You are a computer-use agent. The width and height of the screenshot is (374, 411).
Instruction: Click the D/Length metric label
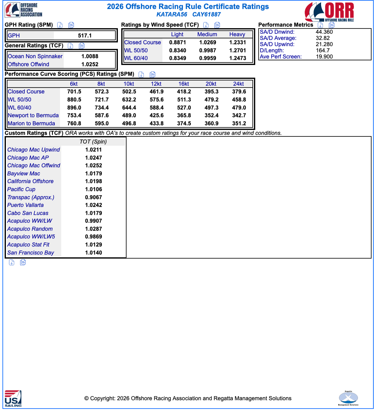point(272,50)
